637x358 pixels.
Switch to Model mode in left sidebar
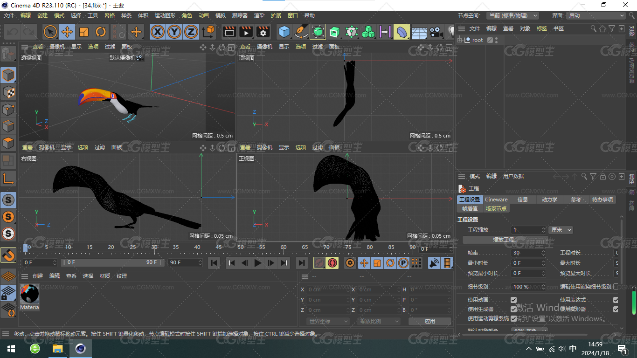coord(8,75)
